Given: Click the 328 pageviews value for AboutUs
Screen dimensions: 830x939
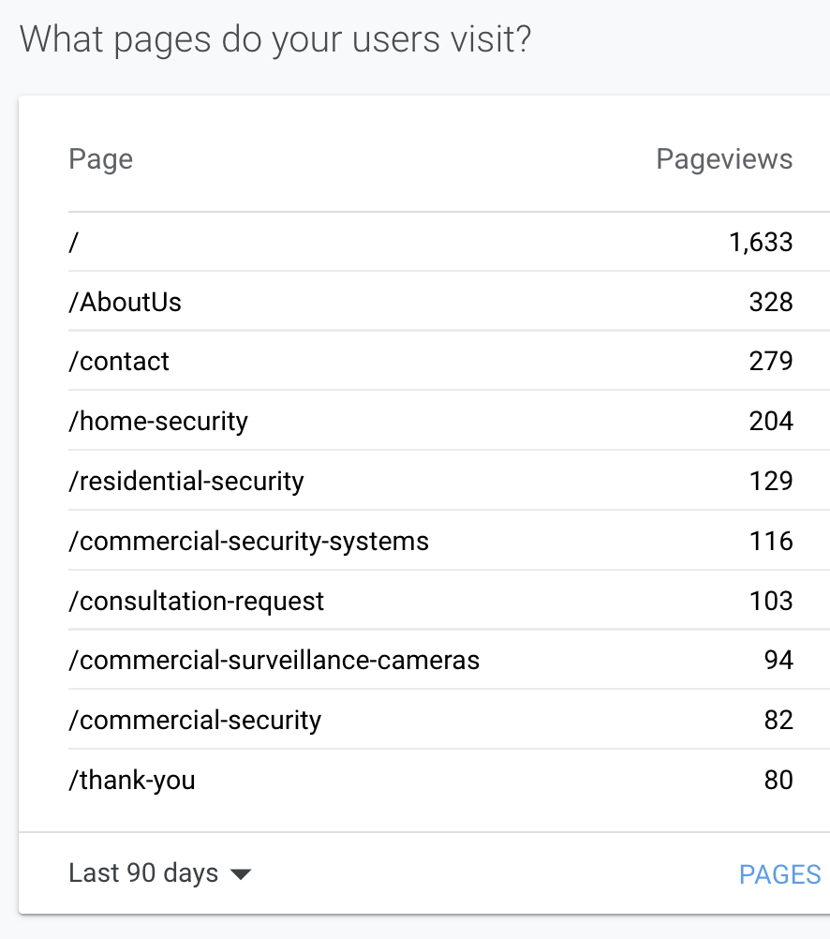Looking at the screenshot, I should pos(771,302).
